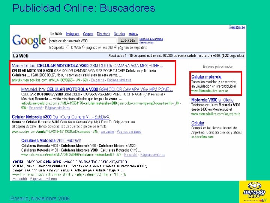Open the Grupos tab
The image size is (270, 203).
pyautogui.click(x=88, y=34)
